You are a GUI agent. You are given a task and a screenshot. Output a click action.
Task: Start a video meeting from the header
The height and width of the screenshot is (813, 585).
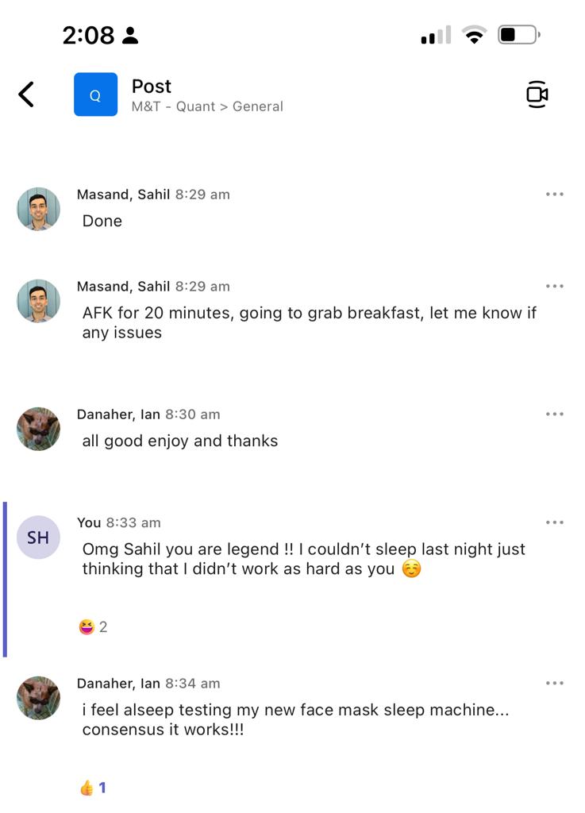pos(537,94)
